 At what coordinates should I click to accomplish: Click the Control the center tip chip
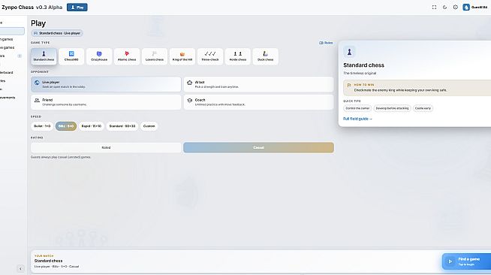(357, 108)
